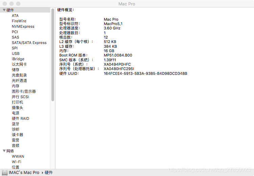Select 雷雳 in the sidebar
254x176 pixels.
tap(16, 140)
